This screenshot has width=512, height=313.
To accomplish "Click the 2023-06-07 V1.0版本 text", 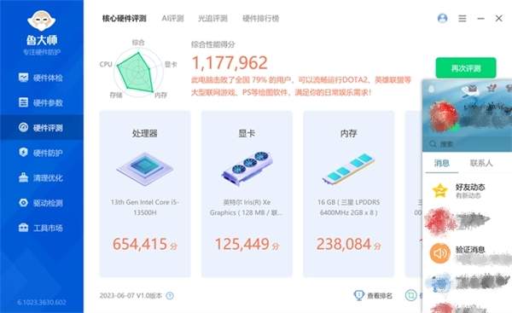I will pyautogui.click(x=131, y=296).
